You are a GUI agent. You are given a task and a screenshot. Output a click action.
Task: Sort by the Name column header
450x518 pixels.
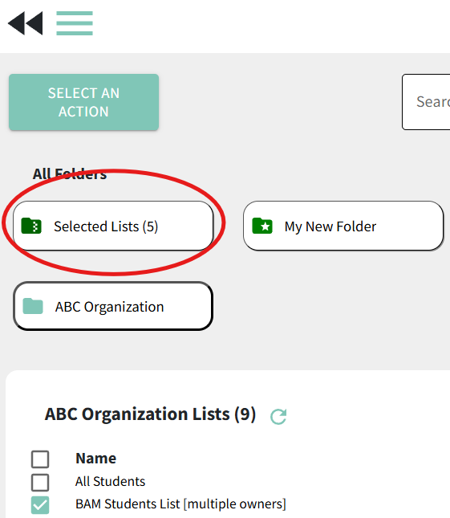tap(95, 459)
